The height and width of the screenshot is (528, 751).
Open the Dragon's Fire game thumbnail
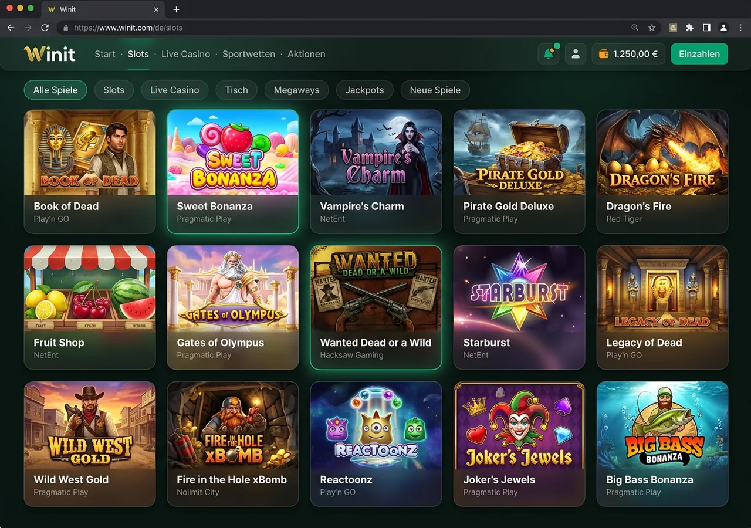pyautogui.click(x=662, y=153)
